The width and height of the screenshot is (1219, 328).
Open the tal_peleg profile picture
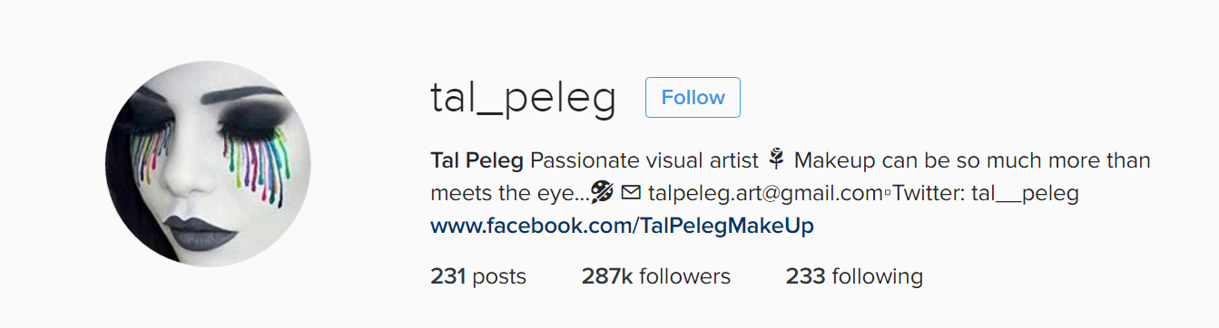(208, 164)
